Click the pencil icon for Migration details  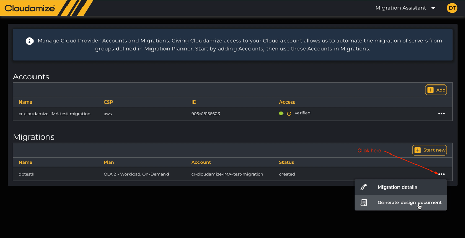pyautogui.click(x=364, y=187)
